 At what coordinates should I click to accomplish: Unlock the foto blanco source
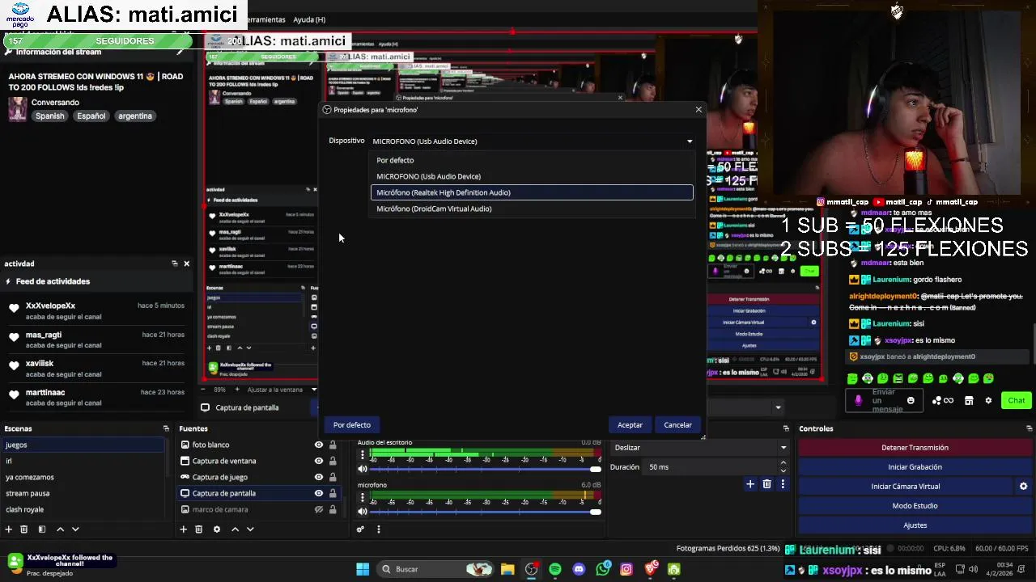click(x=333, y=445)
